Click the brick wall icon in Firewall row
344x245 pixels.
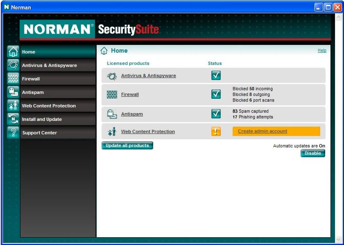[112, 94]
